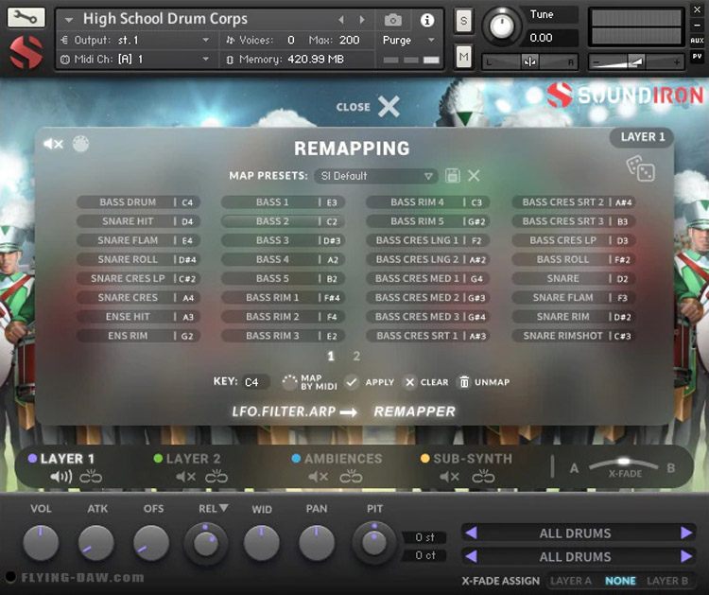Select next drum in top ALL DRUMS selector

tap(686, 533)
